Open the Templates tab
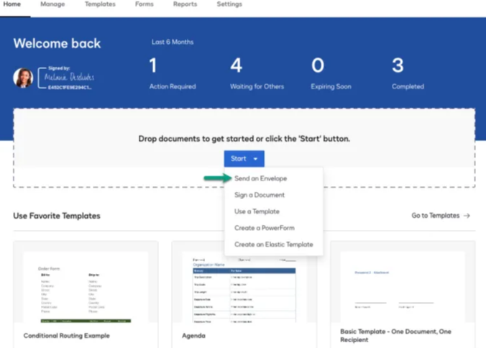486x348 pixels. (100, 4)
